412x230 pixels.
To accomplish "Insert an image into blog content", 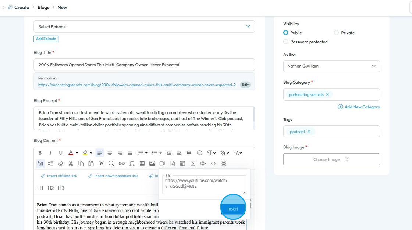I will (x=152, y=163).
